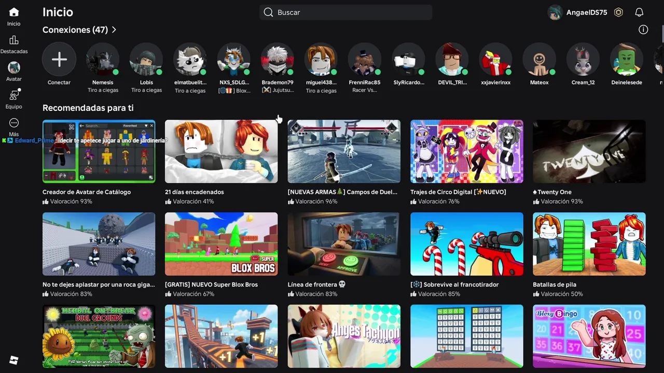Open AngaelDS75 profile avatar
Screen dimensions: 664x373
pos(555,12)
